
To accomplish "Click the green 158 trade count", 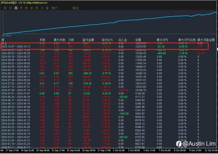I will [x=71, y=83].
